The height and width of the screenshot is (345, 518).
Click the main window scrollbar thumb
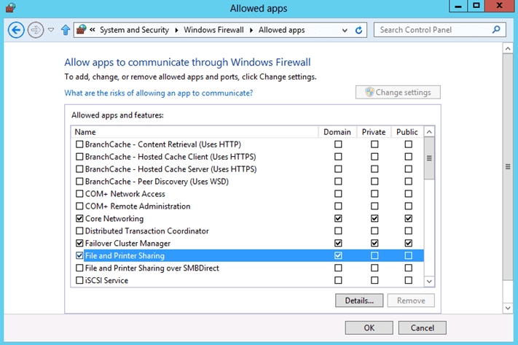tap(508, 167)
